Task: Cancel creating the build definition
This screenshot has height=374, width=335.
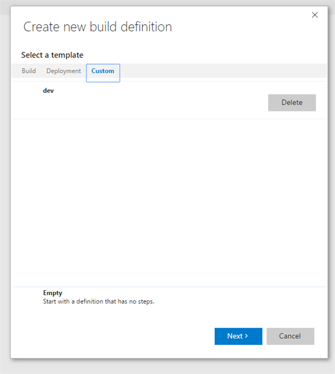Action: click(290, 336)
